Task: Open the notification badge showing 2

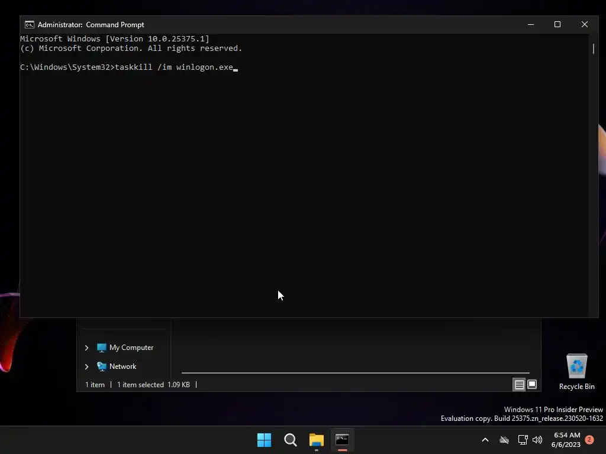Action: click(x=589, y=440)
